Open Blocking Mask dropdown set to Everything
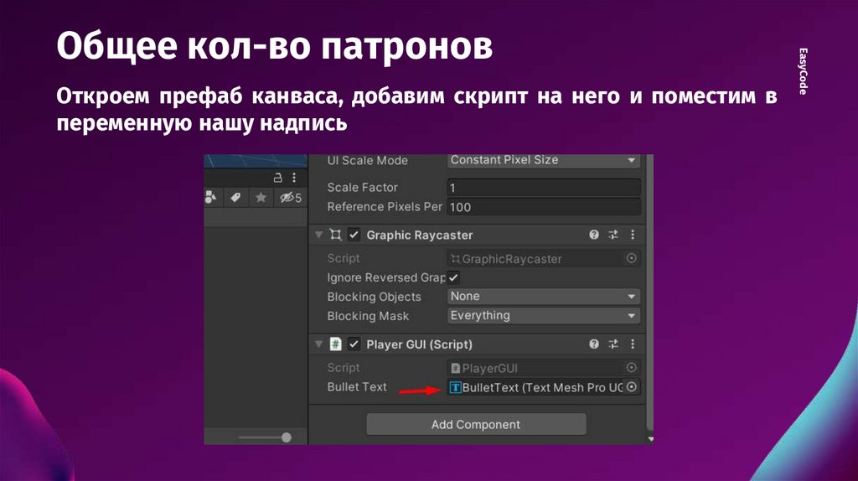Screen dimensions: 858x481 point(543,316)
